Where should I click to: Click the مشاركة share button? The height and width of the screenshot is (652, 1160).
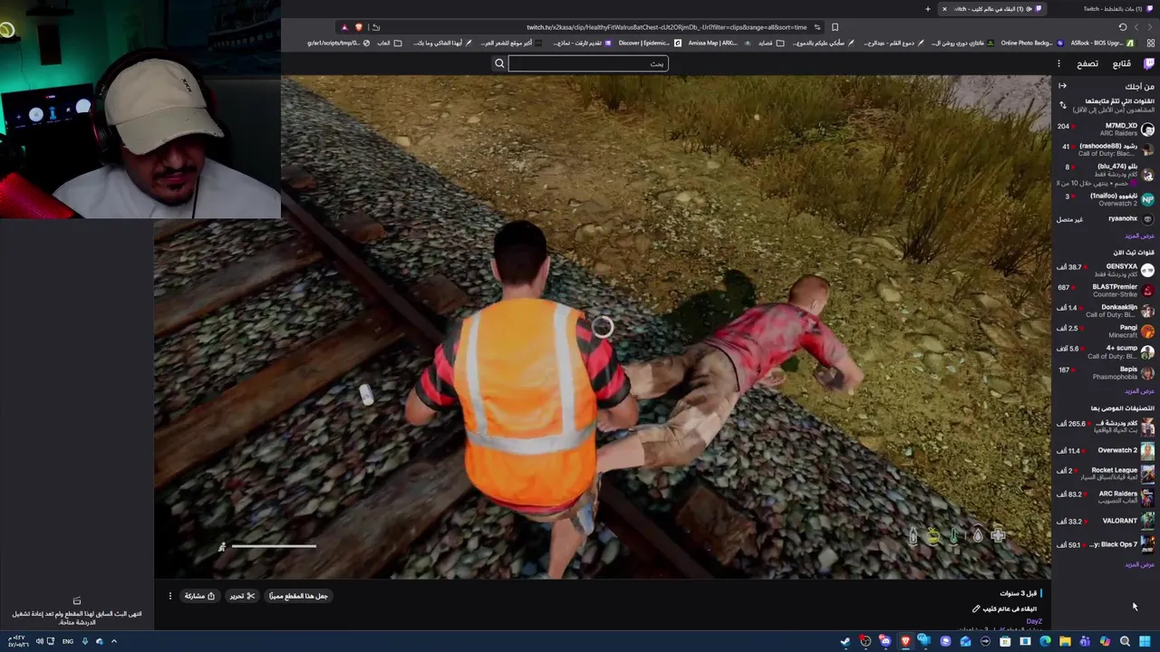pos(199,596)
